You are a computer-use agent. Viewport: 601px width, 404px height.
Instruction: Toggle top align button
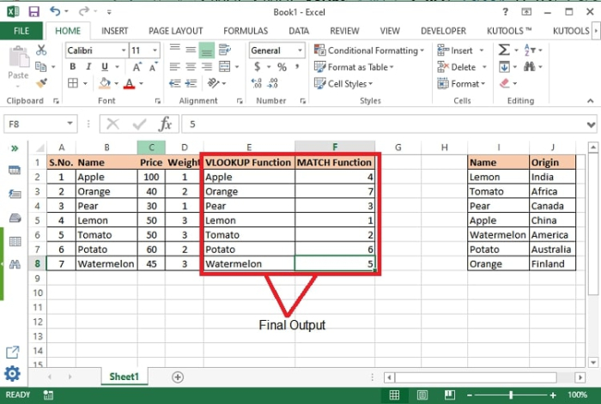pyautogui.click(x=175, y=50)
